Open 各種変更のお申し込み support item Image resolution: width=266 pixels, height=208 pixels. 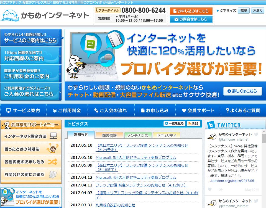click(31, 162)
